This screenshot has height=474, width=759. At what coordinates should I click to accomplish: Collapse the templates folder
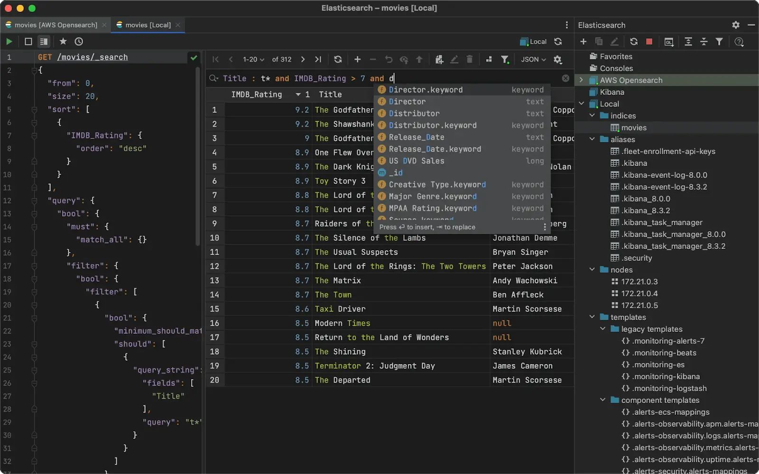[592, 317]
